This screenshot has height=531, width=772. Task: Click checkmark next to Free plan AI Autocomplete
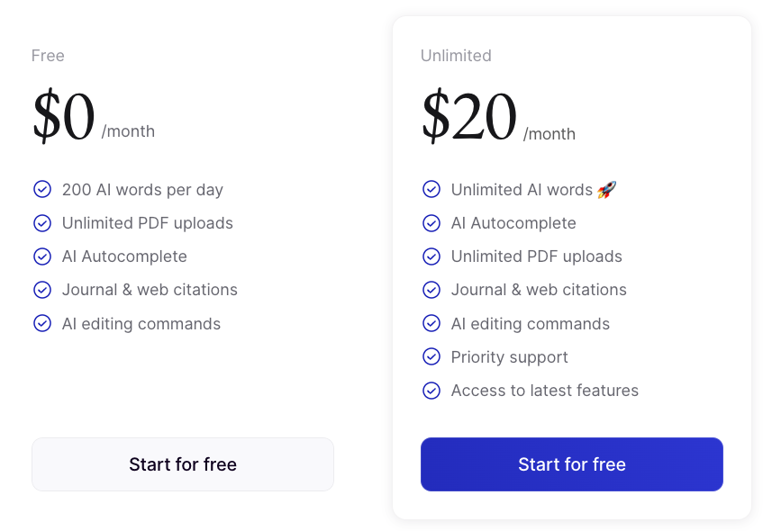[x=42, y=256]
